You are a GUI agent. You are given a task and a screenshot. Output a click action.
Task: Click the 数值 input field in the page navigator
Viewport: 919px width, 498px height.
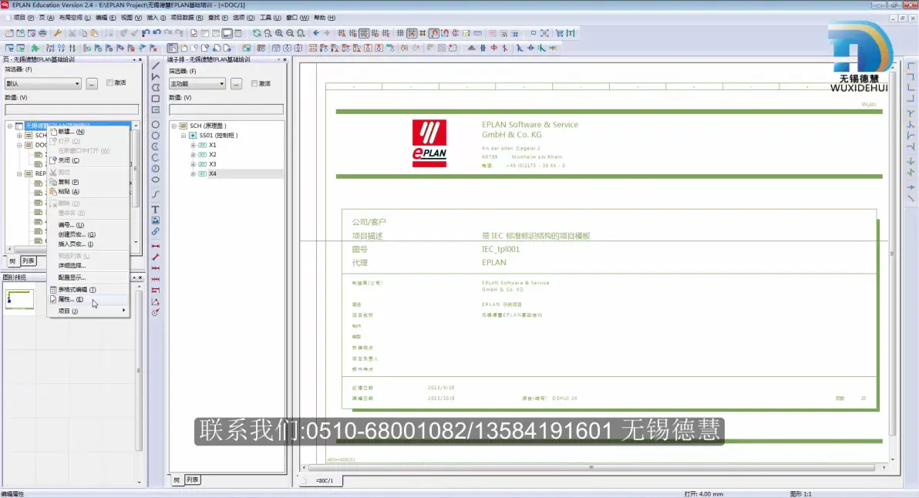[72, 109]
